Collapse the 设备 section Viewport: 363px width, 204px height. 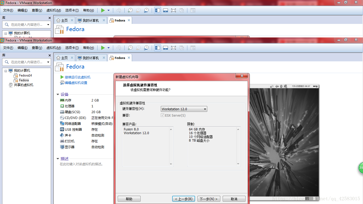[x=58, y=95]
